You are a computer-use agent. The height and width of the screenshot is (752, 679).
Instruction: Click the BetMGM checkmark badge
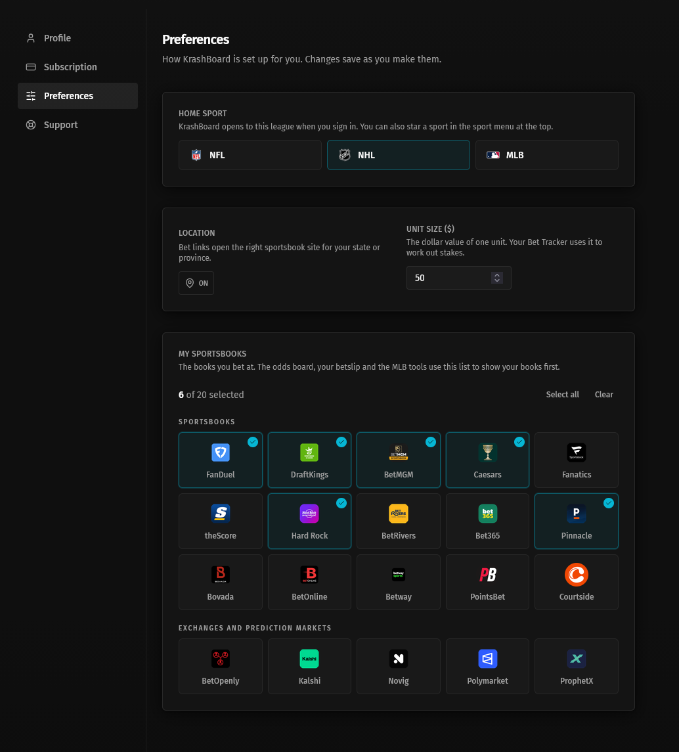pyautogui.click(x=431, y=442)
